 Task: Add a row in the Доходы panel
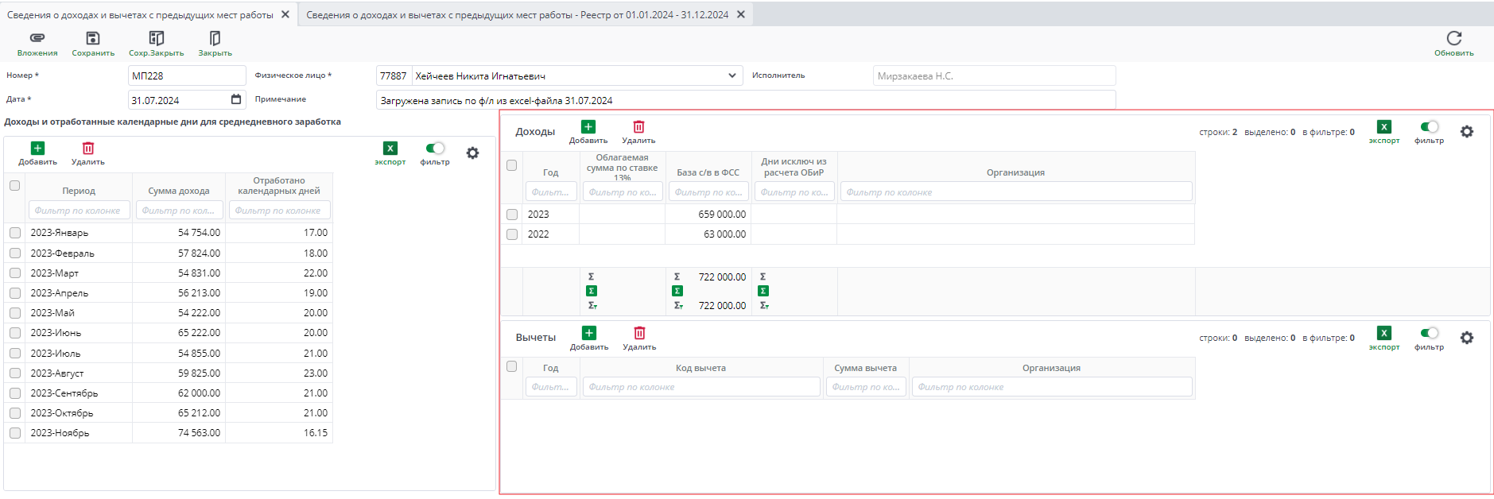(588, 127)
